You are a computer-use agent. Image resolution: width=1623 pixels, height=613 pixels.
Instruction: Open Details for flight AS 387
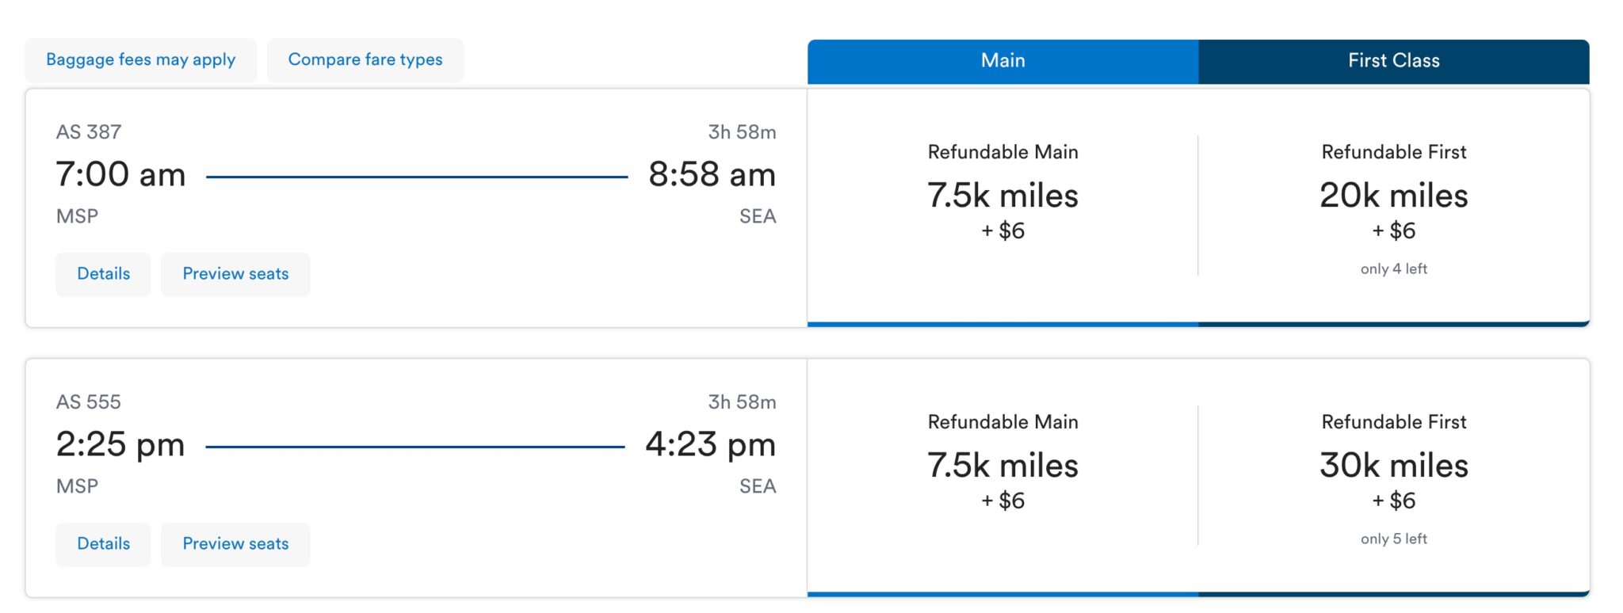pos(102,274)
